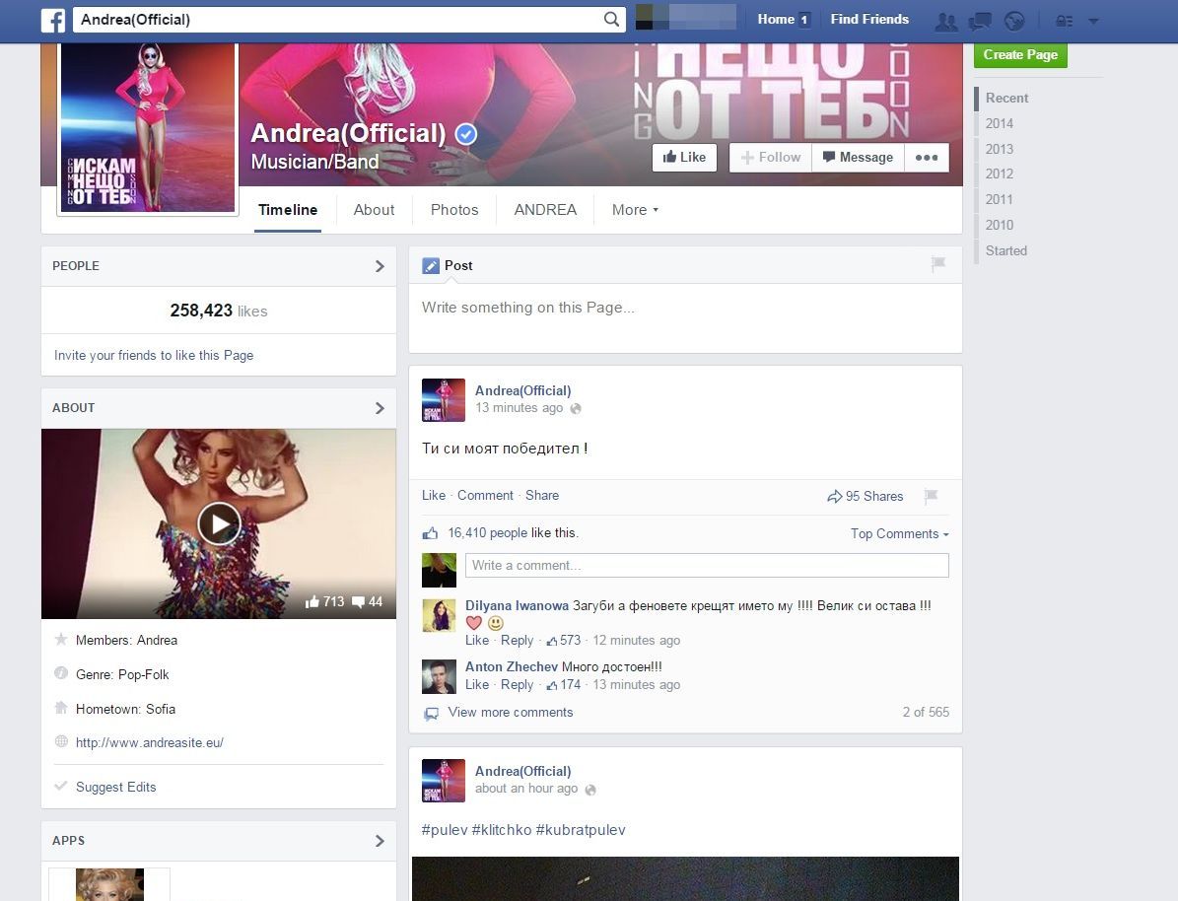Click Suggest Edits
This screenshot has height=901, width=1178.
[115, 787]
